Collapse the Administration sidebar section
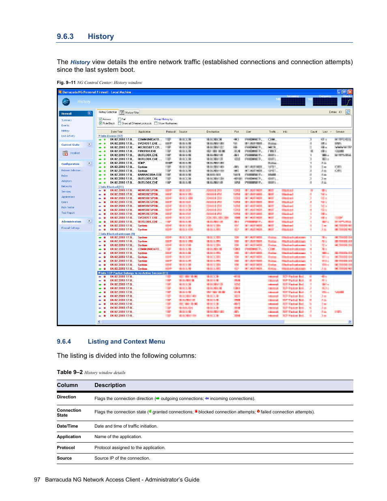Screen dimensions: 387x501 pos(89,221)
